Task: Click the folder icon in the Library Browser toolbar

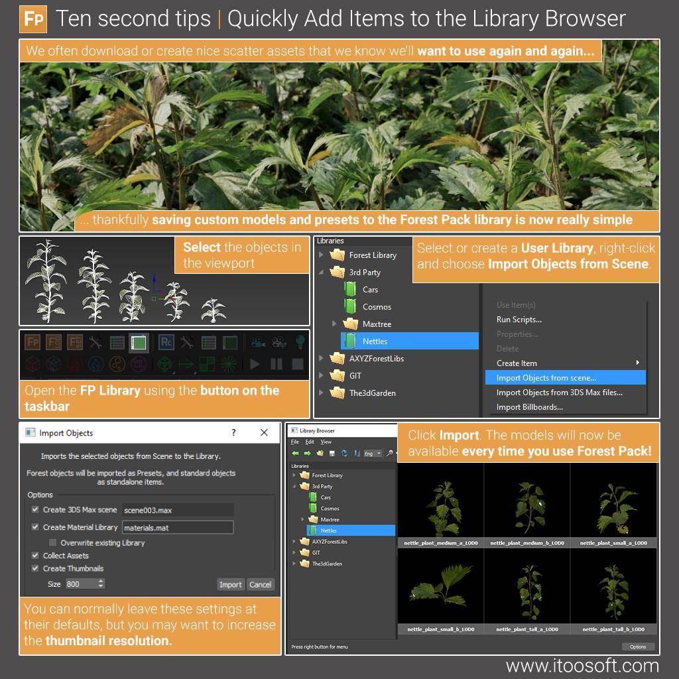Action: pyautogui.click(x=320, y=454)
